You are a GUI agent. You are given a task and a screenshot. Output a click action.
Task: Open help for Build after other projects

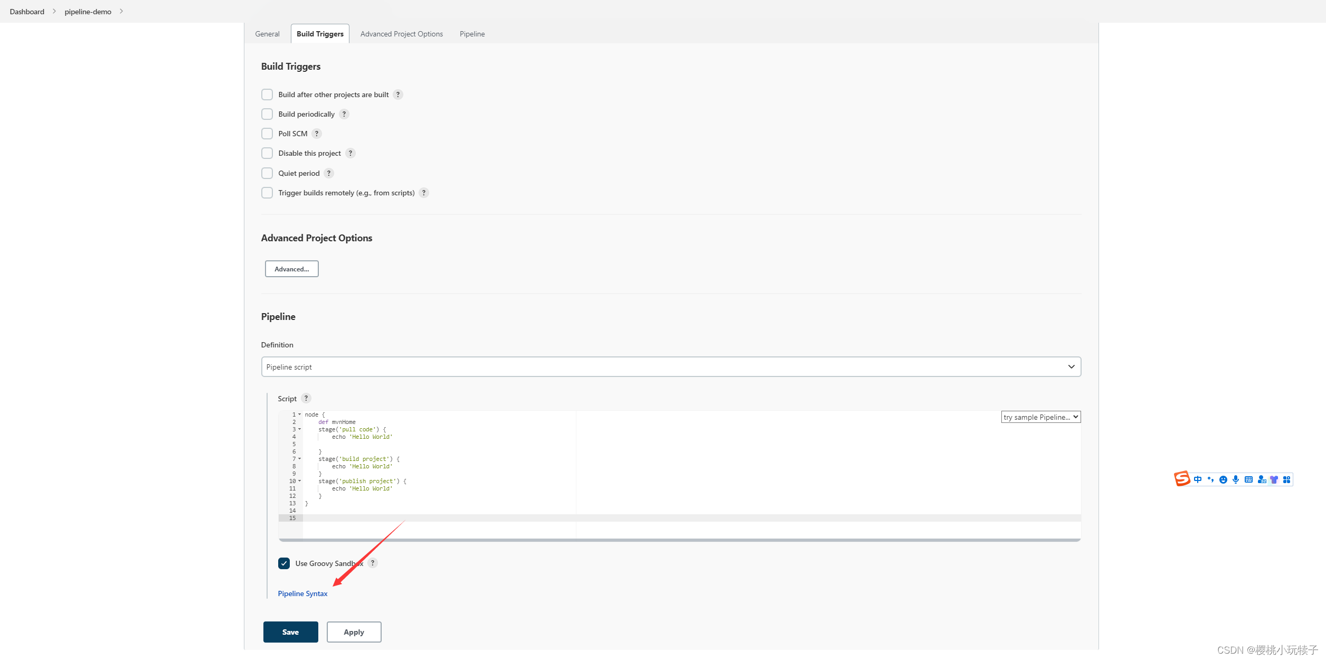pyautogui.click(x=398, y=95)
